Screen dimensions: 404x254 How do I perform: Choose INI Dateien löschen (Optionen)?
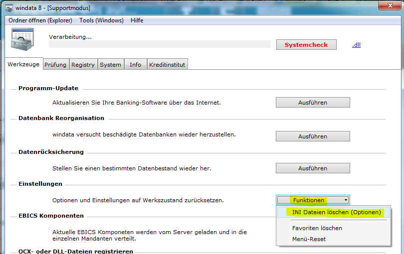tap(333, 212)
